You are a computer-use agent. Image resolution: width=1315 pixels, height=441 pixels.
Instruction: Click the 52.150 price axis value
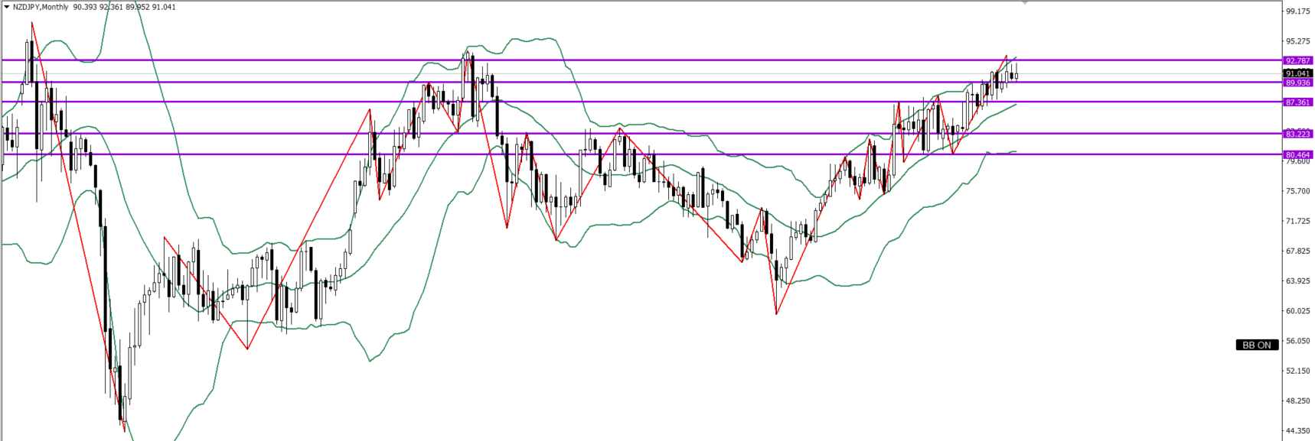pyautogui.click(x=1297, y=371)
